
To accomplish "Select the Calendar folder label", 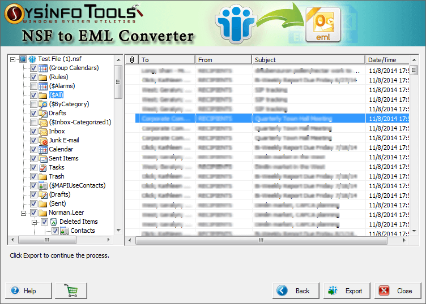I will pyautogui.click(x=61, y=149).
